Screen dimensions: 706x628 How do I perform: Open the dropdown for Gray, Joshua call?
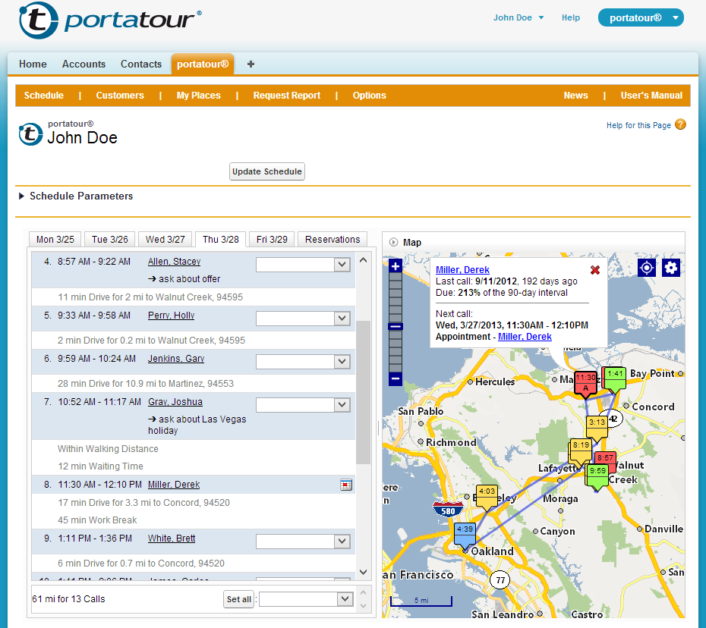point(342,405)
